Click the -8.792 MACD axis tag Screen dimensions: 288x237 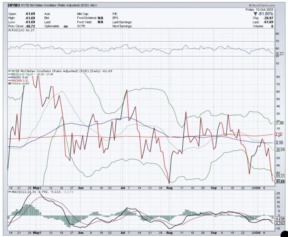click(279, 223)
